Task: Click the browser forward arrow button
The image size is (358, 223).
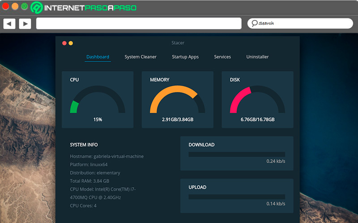Action: (25, 24)
